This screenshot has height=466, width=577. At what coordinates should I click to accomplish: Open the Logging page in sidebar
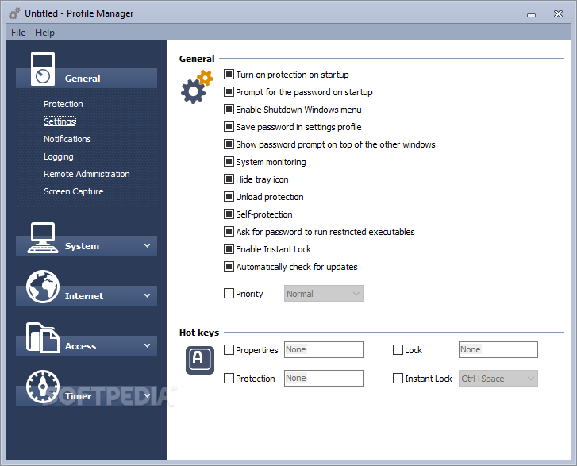[59, 156]
